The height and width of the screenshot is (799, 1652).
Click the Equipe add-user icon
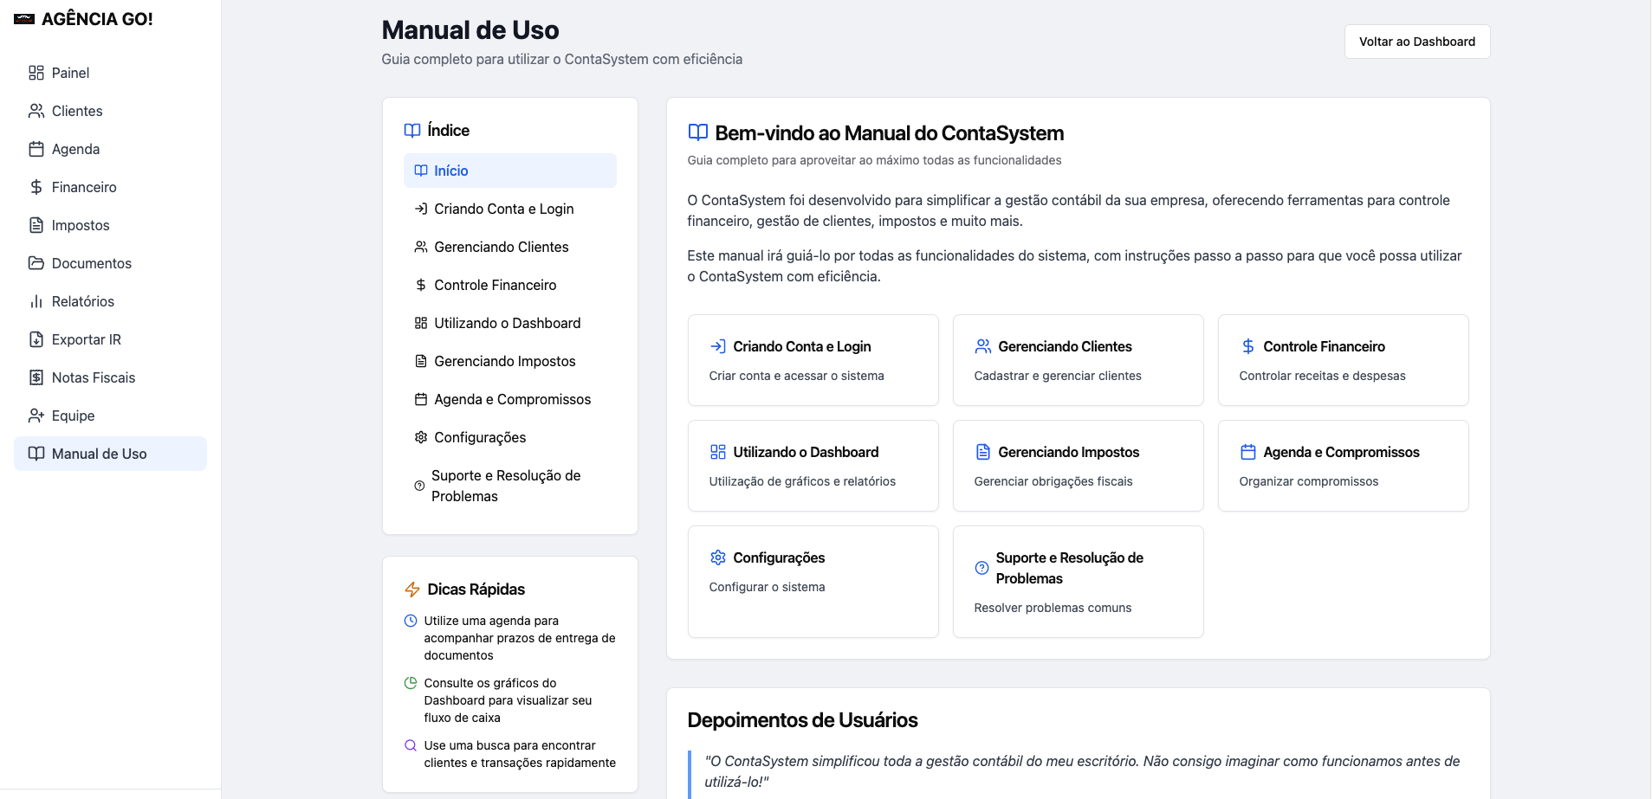tap(36, 416)
